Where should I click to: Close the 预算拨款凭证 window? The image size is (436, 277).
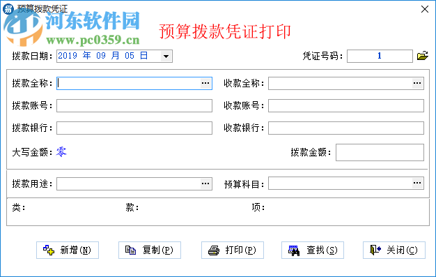[x=425, y=9]
